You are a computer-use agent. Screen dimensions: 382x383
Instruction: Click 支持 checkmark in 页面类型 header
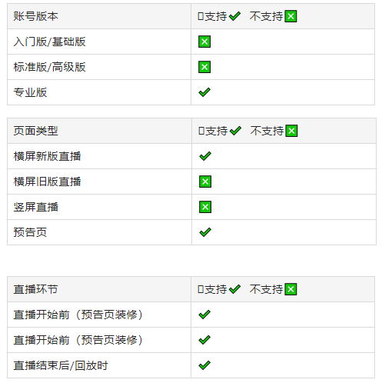[235, 131]
